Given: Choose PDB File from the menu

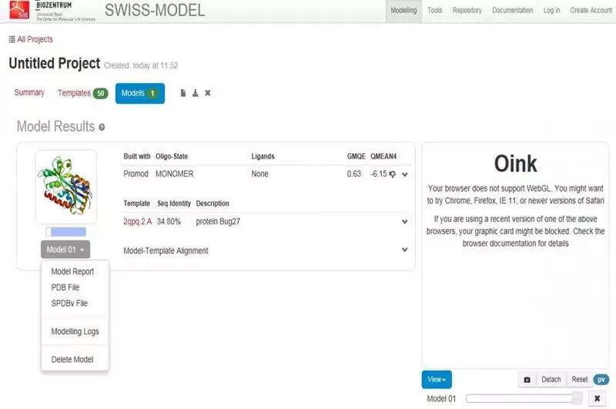Looking at the screenshot, I should click(x=65, y=288).
